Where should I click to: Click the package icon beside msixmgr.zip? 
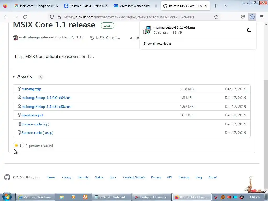point(19,89)
